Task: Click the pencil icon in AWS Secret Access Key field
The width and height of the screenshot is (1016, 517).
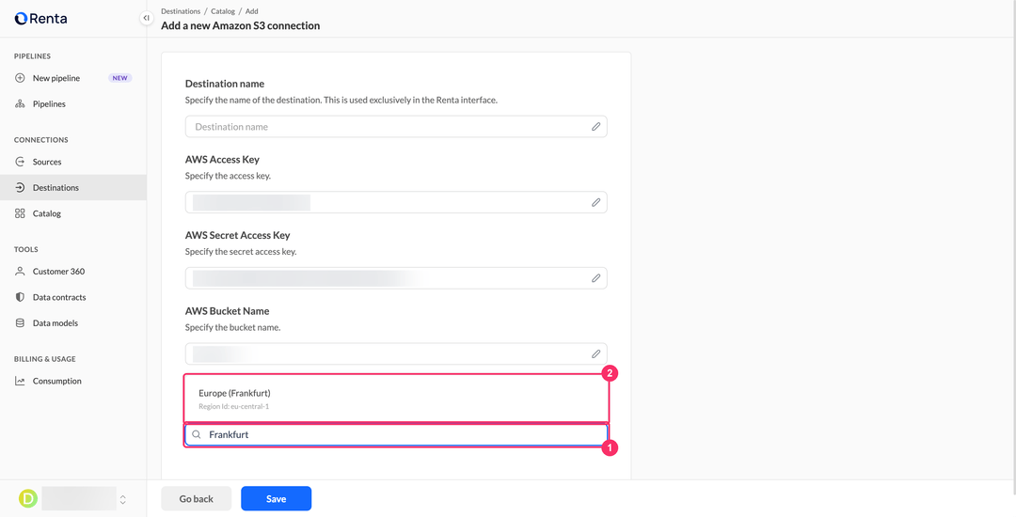Action: 595,278
